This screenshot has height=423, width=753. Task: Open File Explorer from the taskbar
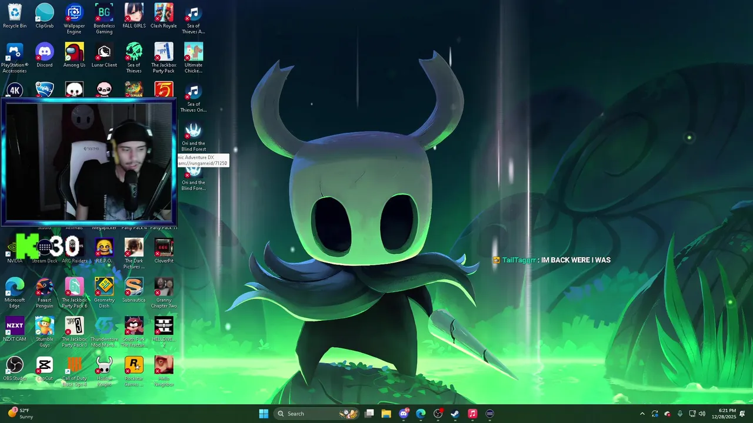point(387,414)
